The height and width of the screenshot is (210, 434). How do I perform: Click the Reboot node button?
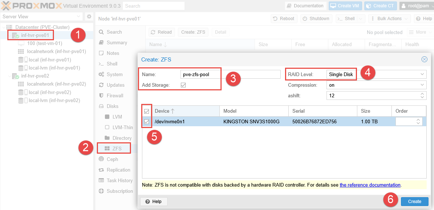coord(283,19)
